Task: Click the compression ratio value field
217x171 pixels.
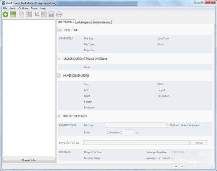Action: tap(129, 132)
